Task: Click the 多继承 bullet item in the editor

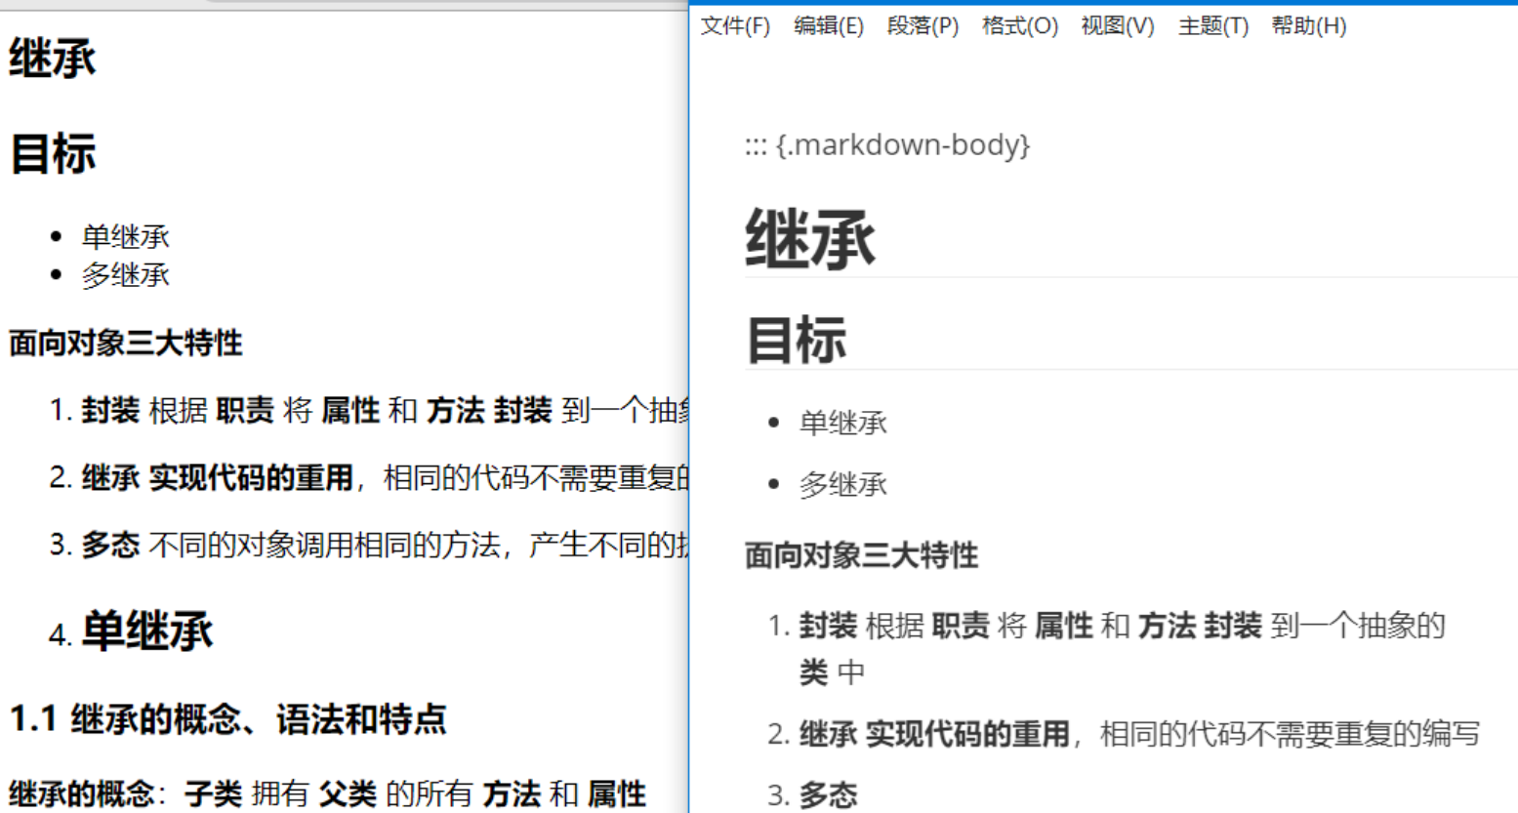Action: 845,483
